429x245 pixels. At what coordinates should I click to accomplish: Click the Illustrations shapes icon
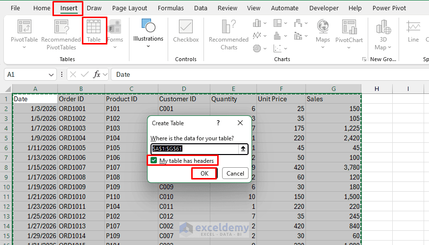click(x=148, y=25)
